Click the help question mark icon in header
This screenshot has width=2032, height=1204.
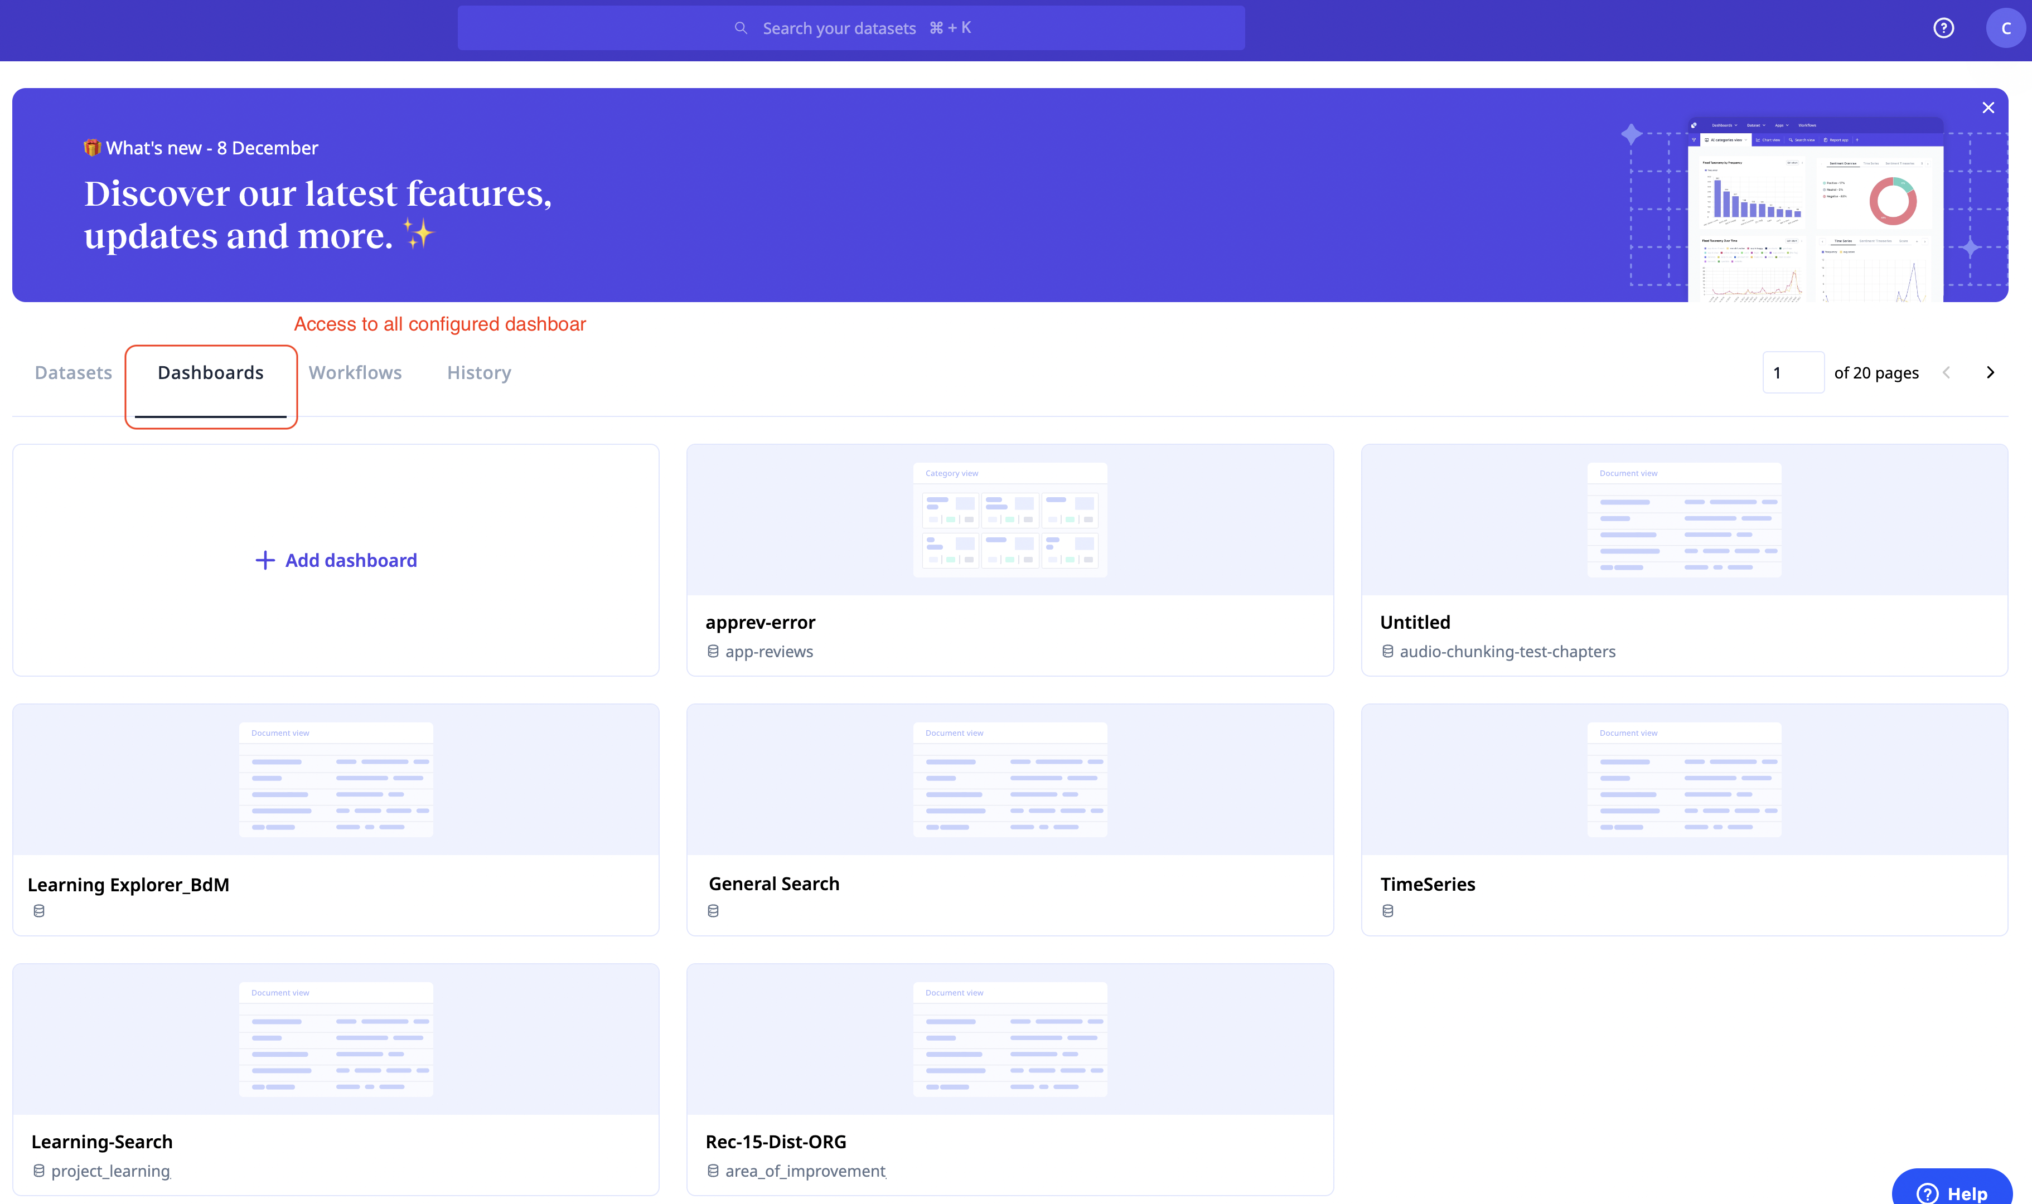(1943, 28)
